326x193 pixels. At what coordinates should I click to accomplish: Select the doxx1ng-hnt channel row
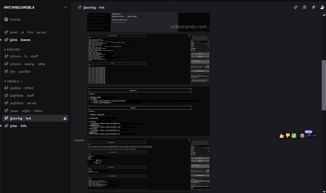coord(35,118)
